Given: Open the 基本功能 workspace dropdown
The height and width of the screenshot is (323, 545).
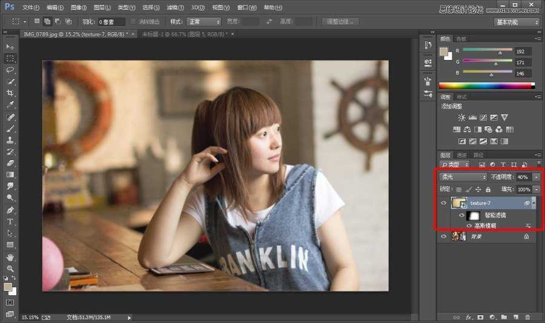Looking at the screenshot, I should (517, 22).
